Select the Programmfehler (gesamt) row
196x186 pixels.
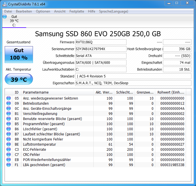tap(95, 124)
